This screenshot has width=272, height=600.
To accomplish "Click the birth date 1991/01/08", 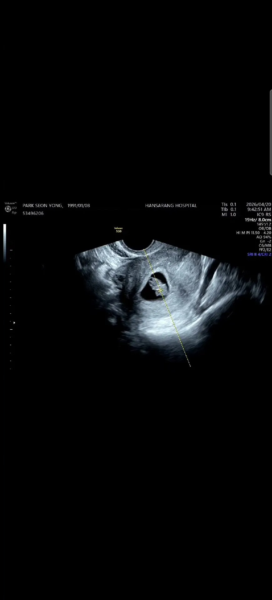I will tap(79, 206).
